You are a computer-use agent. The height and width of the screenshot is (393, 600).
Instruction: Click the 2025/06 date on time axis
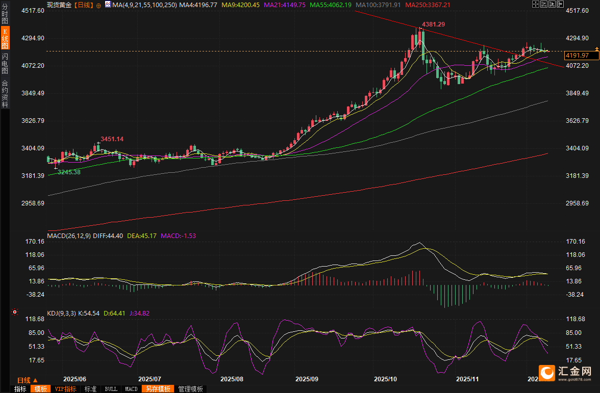point(74,379)
